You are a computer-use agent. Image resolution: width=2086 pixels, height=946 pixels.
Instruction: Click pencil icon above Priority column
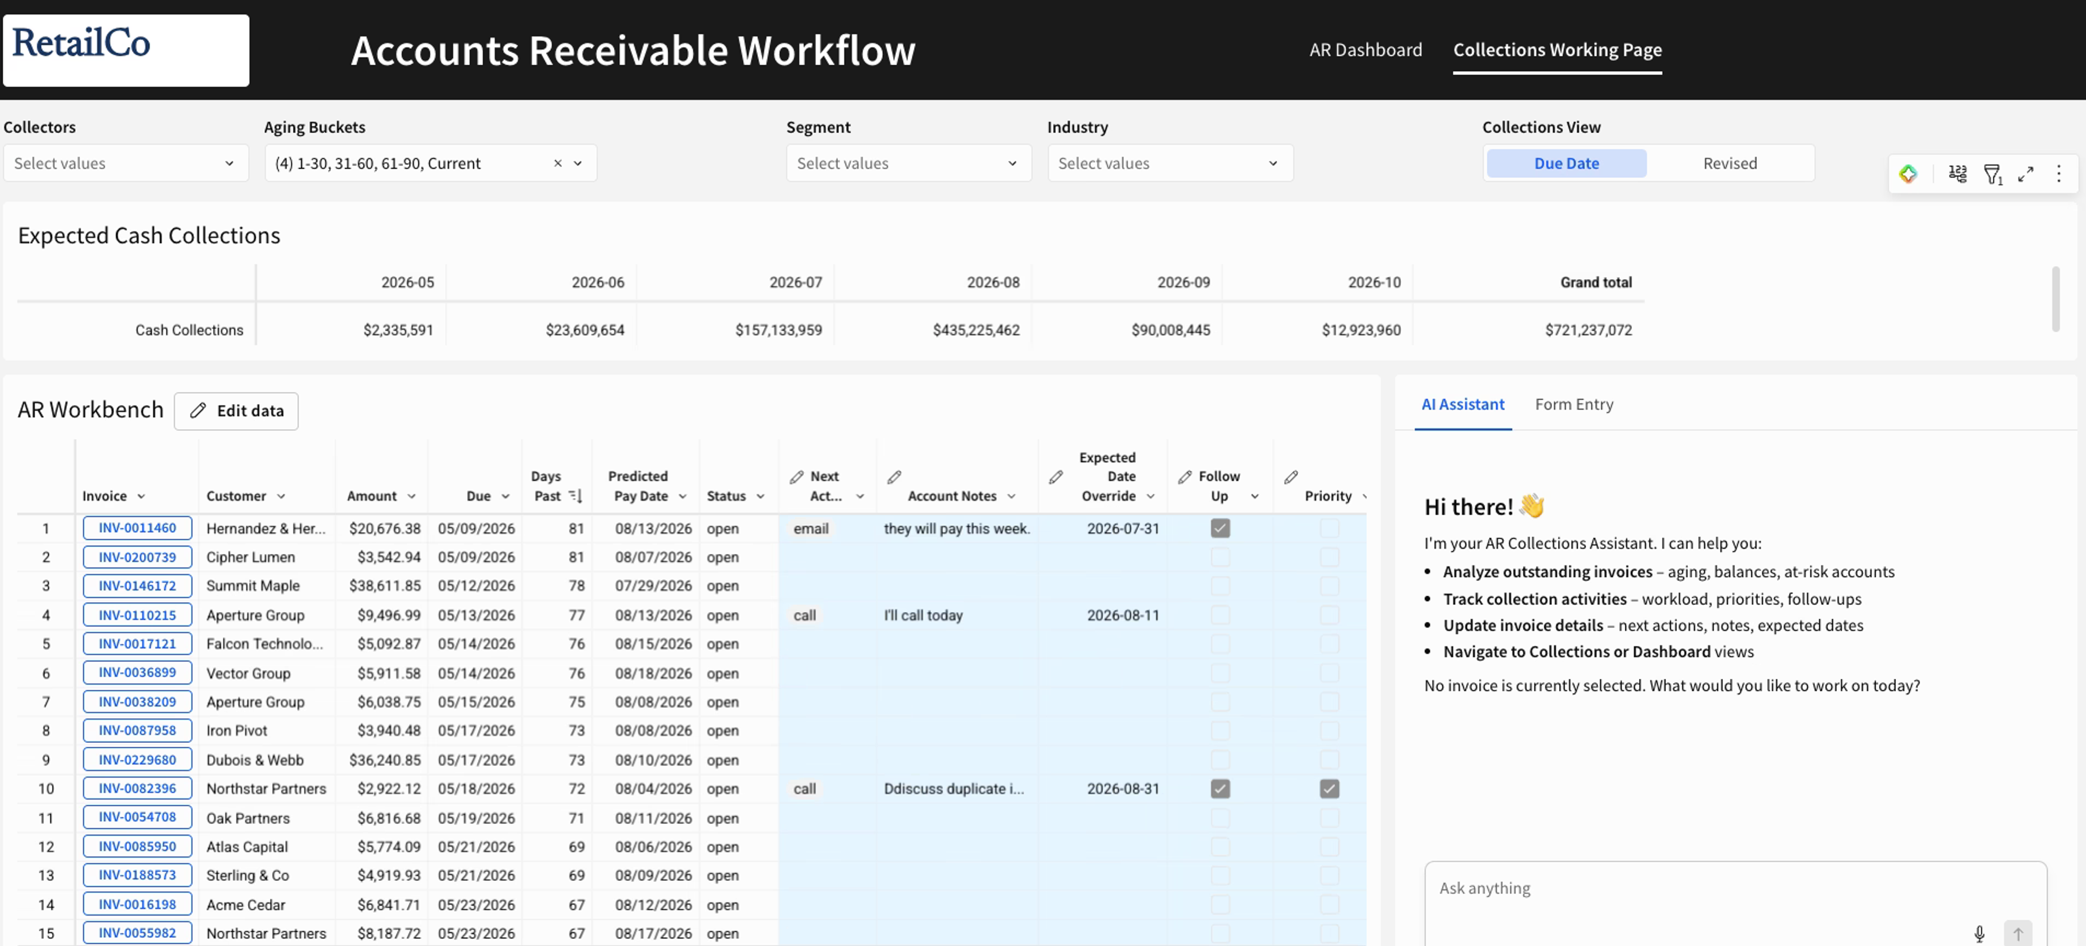tap(1291, 477)
